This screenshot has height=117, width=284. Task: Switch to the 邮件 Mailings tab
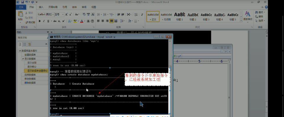tap(75, 7)
